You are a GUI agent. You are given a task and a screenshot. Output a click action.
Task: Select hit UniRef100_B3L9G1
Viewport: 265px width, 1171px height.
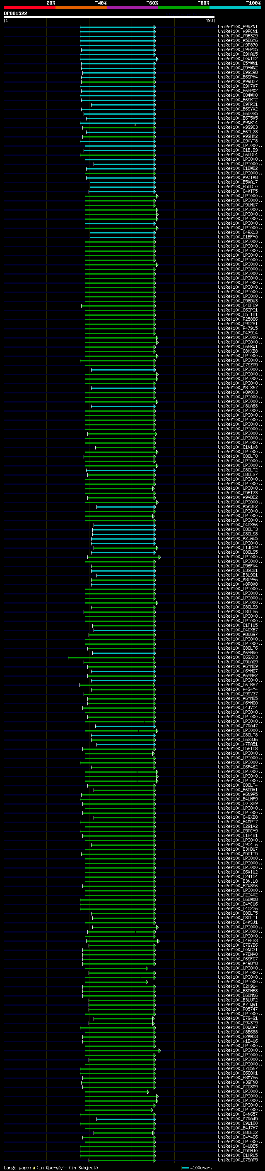(x=237, y=575)
